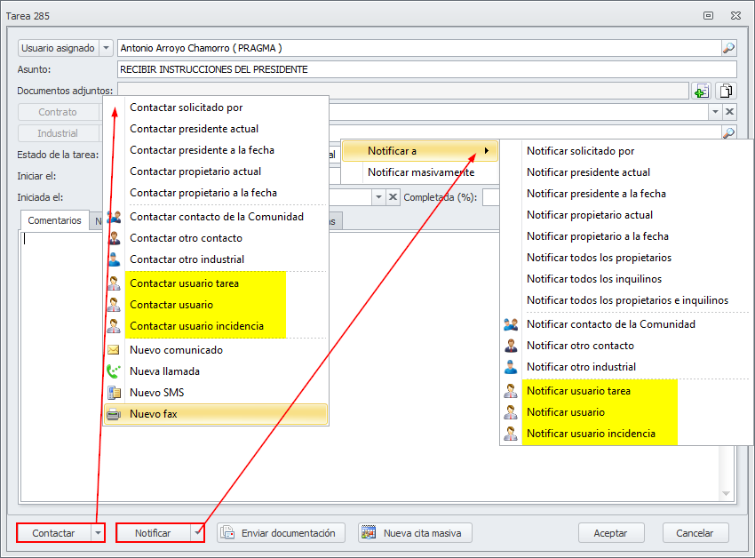Dismiss dialog with Cancelar button
Image resolution: width=755 pixels, height=558 pixels.
pos(695,533)
